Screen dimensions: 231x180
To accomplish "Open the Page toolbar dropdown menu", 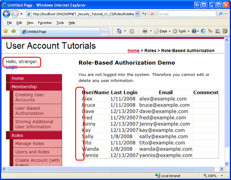I will pos(163,31).
